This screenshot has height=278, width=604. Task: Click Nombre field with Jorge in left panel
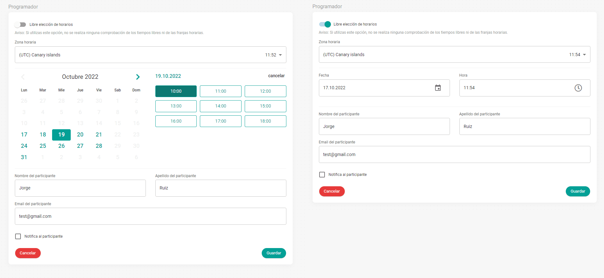[80, 188]
